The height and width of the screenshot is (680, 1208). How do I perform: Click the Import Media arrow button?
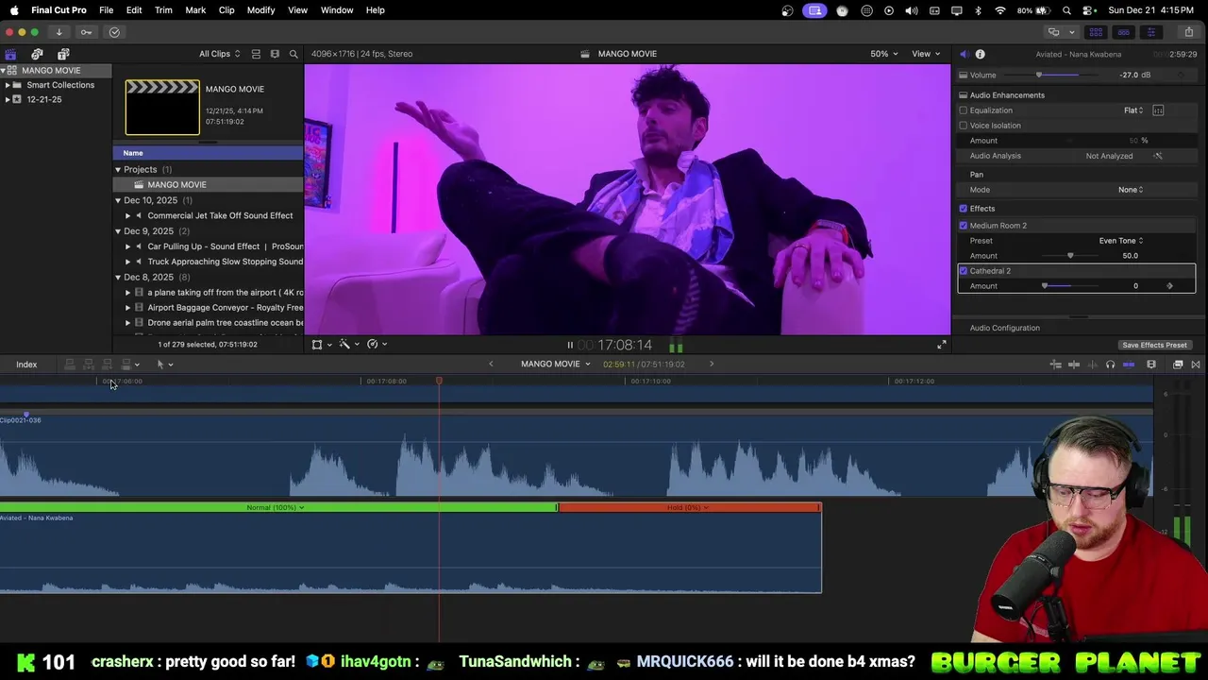(x=59, y=32)
